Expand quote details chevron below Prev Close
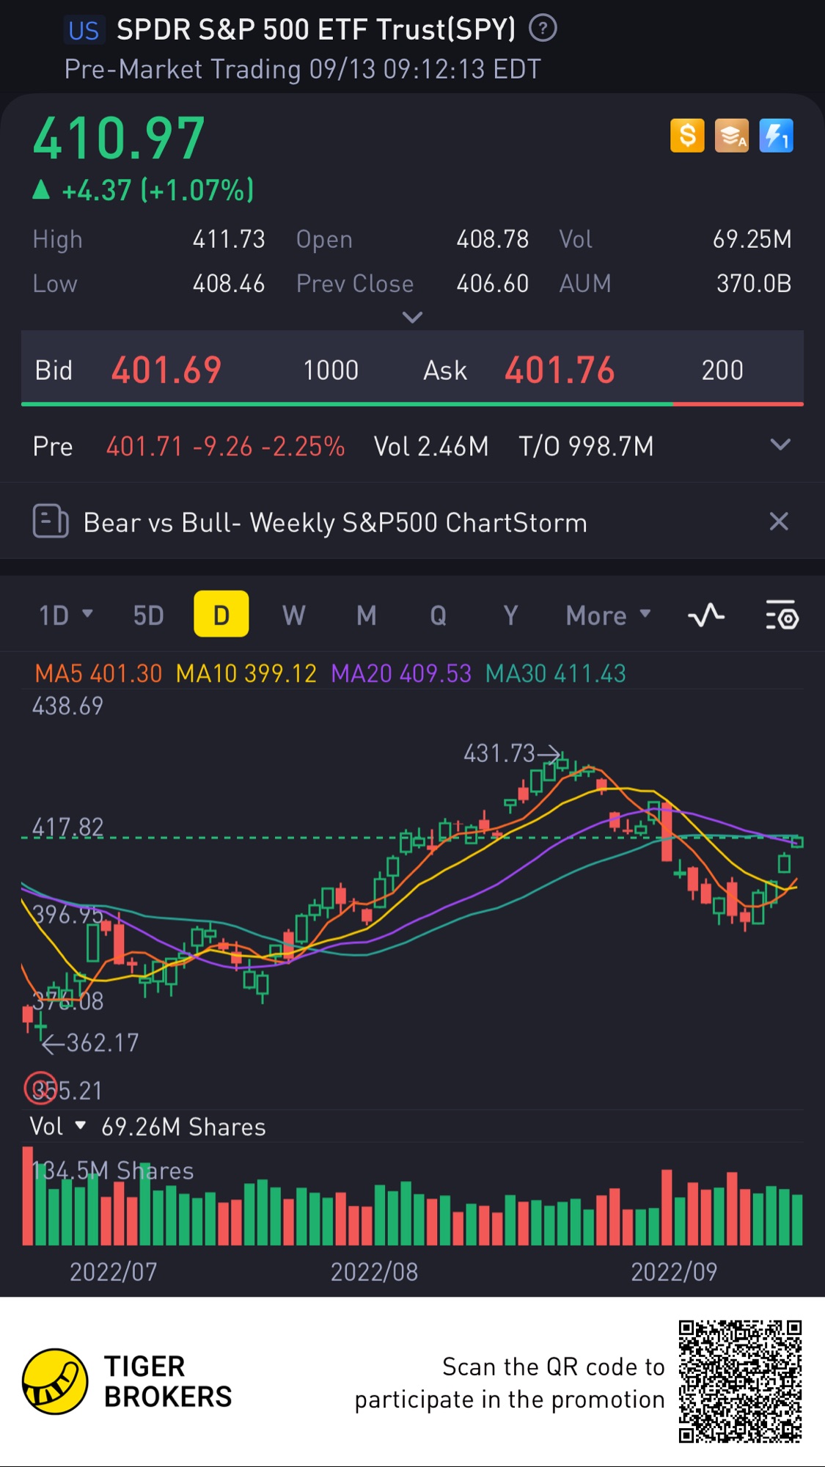 pyautogui.click(x=413, y=317)
